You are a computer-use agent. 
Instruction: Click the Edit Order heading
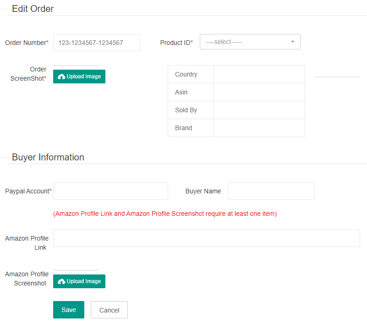click(x=33, y=9)
